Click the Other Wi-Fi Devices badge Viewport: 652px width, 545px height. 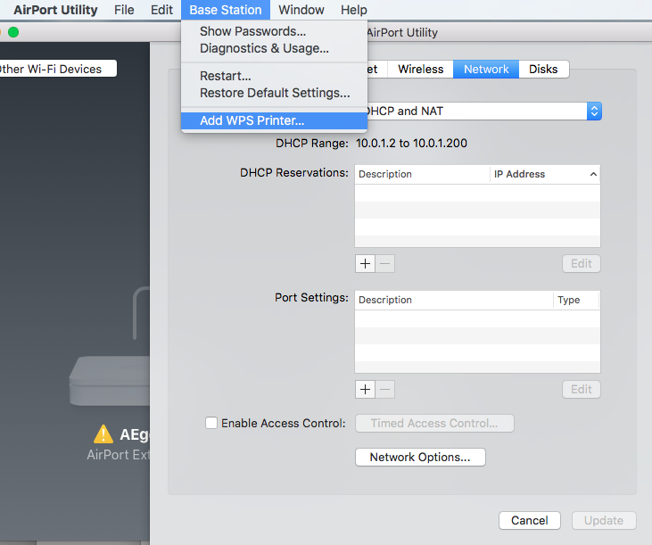point(58,69)
